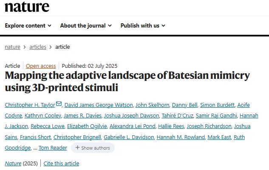Click the Nature logo
Image resolution: width=269 pixels, height=170 pixels.
[x=27, y=6]
